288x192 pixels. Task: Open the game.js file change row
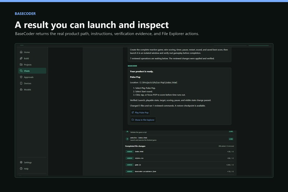coord(179,165)
